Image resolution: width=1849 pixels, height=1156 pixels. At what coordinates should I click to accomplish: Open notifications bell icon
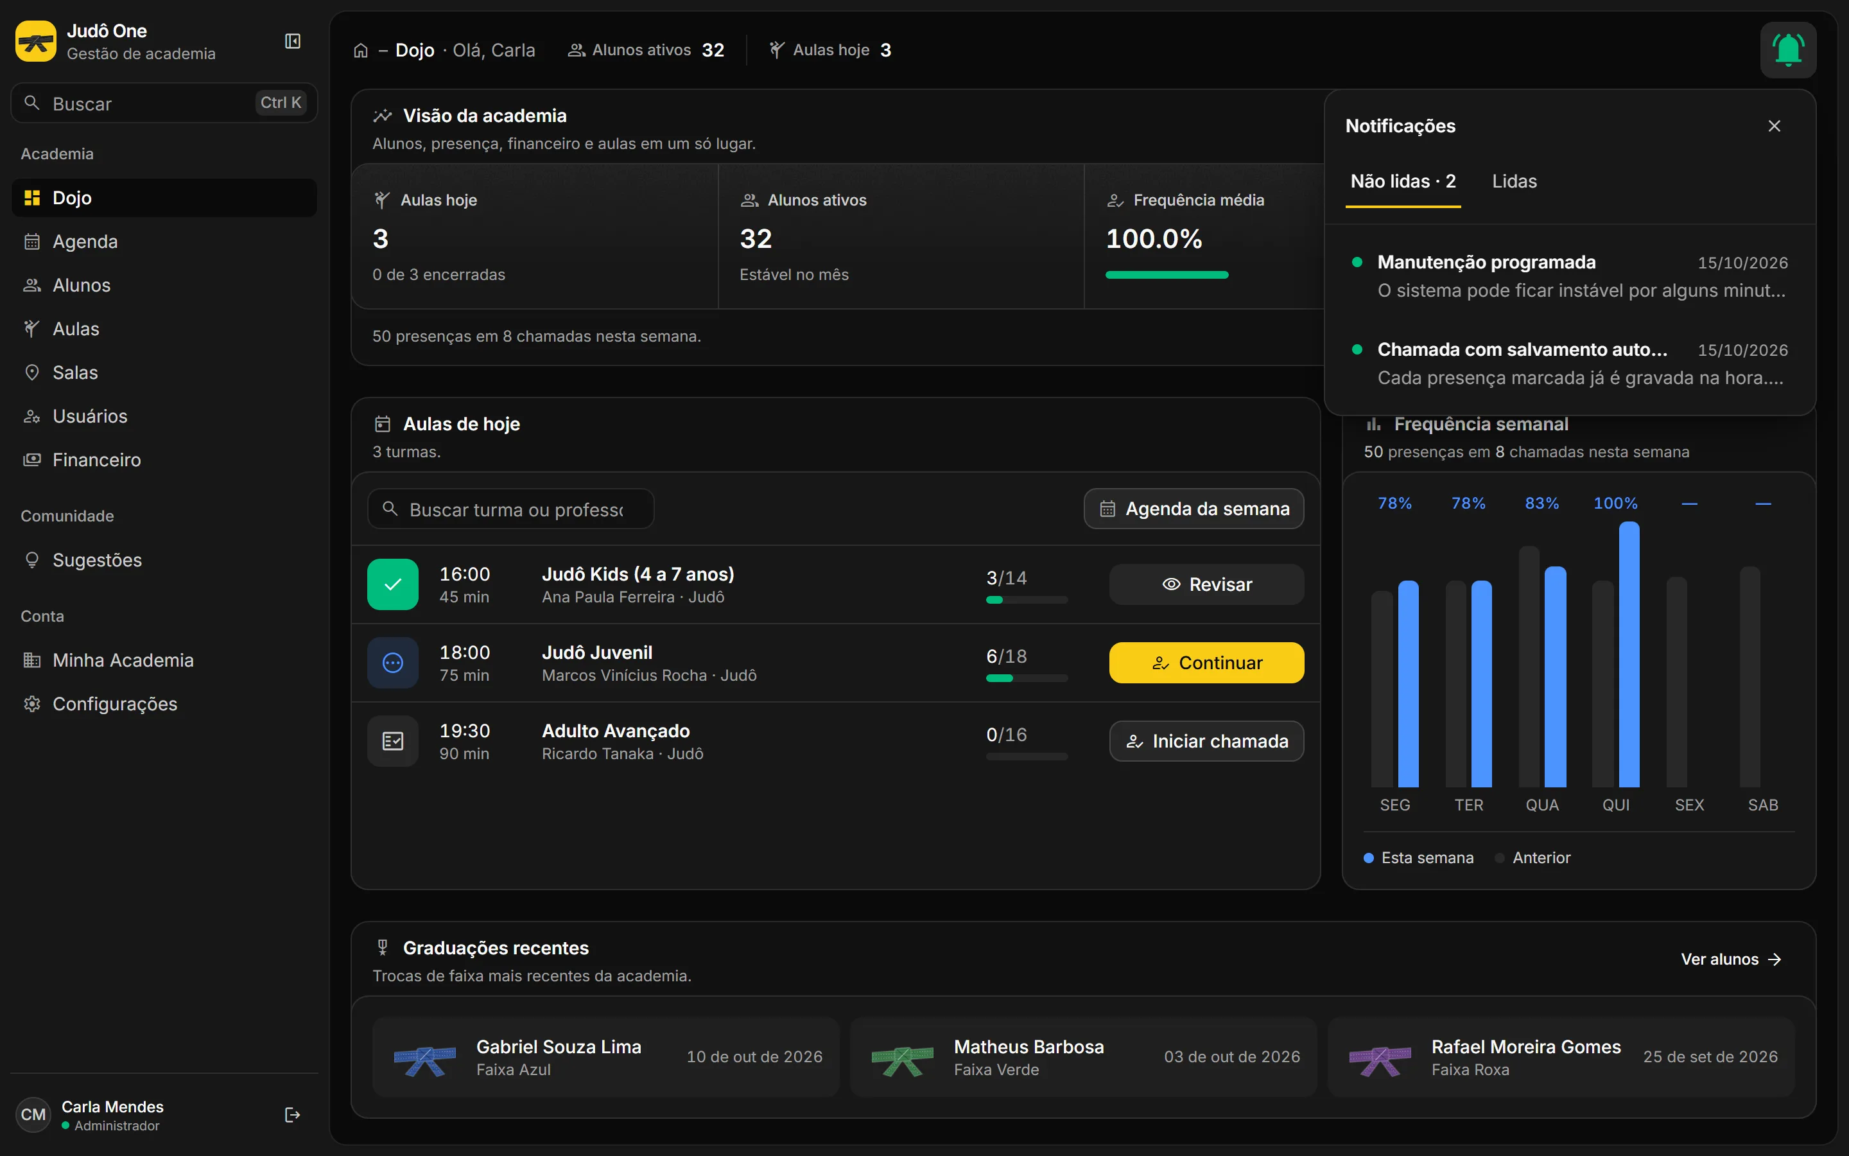pyautogui.click(x=1788, y=51)
